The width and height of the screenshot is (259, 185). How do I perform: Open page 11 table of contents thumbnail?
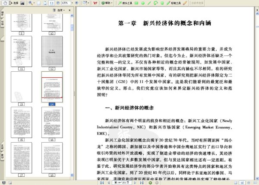coord(22,51)
